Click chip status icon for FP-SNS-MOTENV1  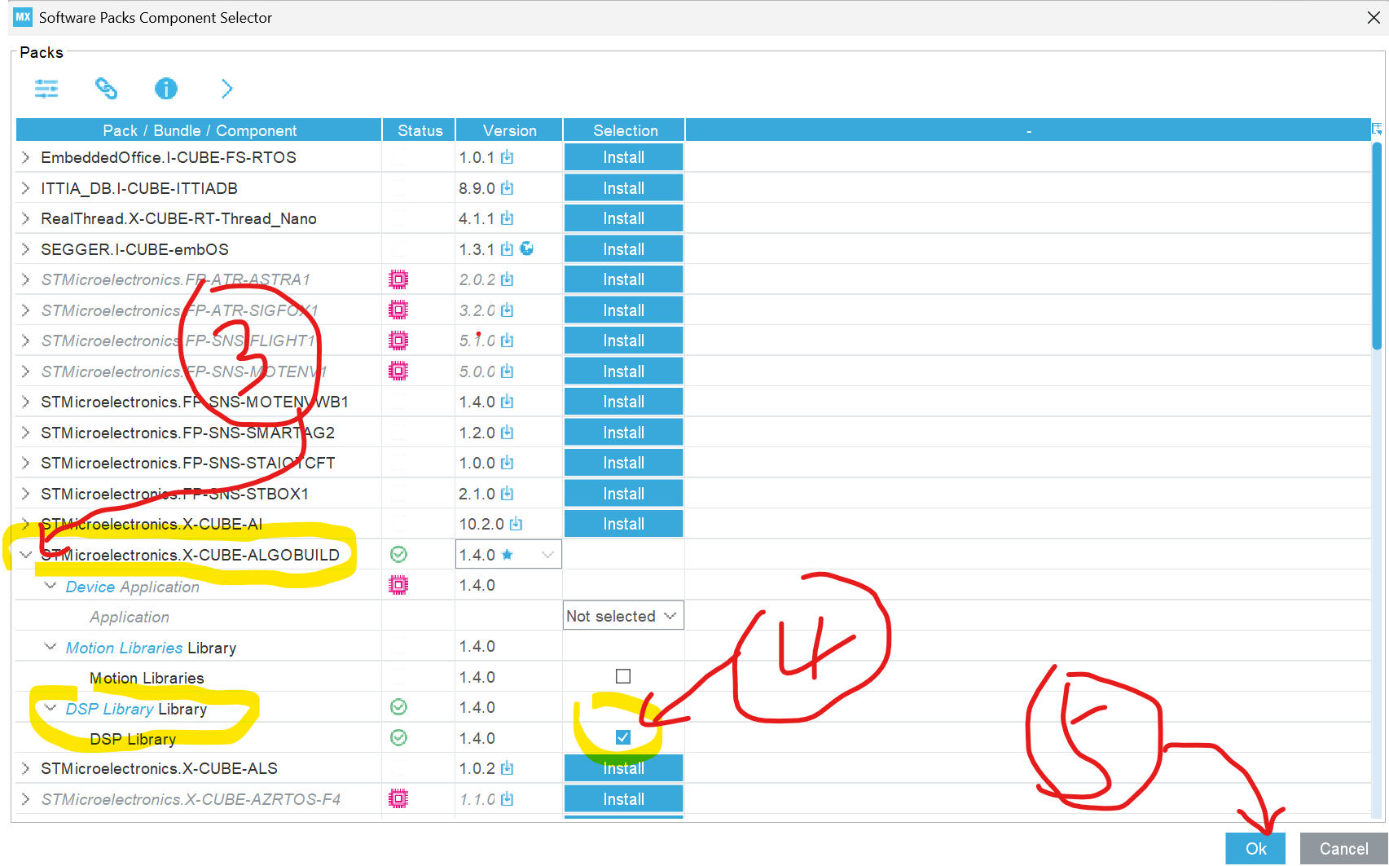398,371
